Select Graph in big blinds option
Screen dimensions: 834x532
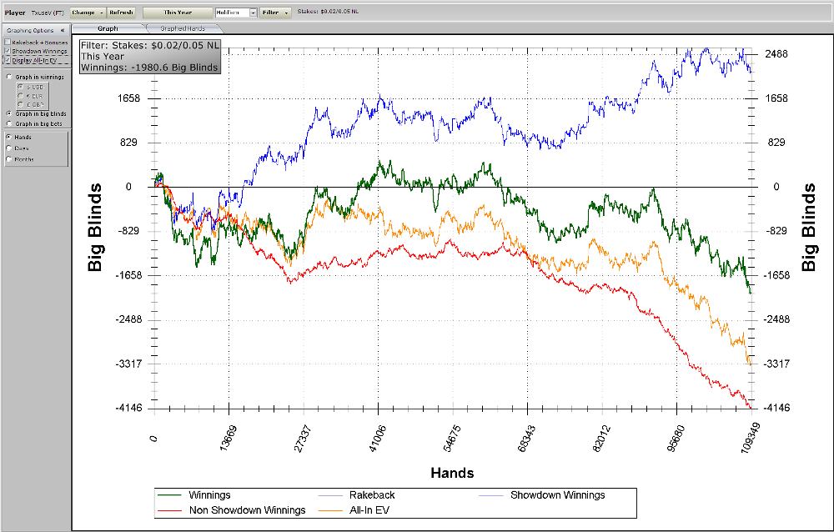(9, 113)
